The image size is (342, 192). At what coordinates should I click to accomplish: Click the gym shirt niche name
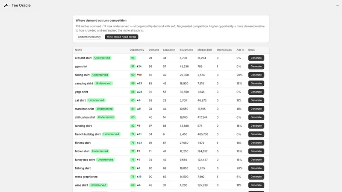[x=81, y=67]
